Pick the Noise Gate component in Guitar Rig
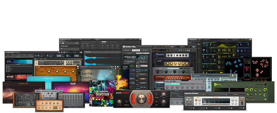 coord(142,88)
